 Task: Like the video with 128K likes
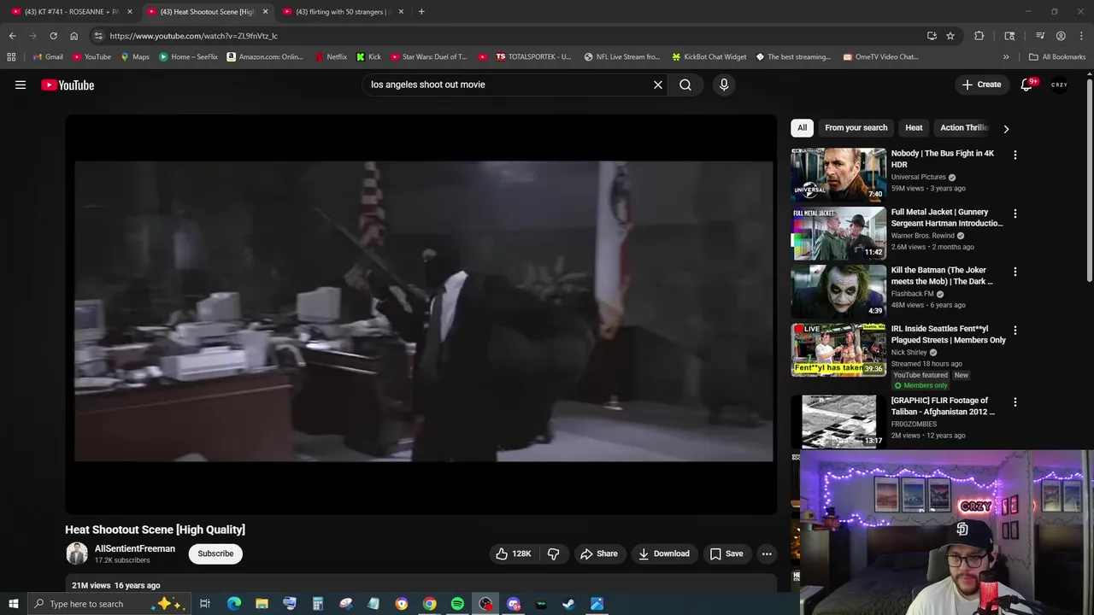[x=514, y=553]
